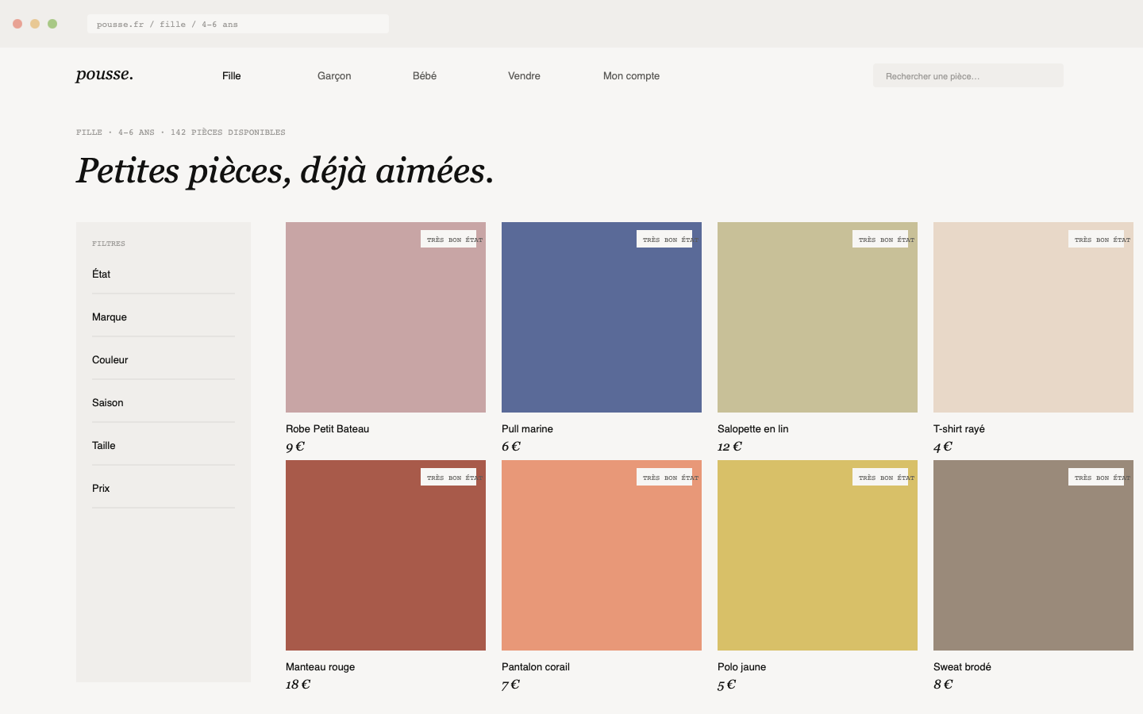Close the window with the red button

point(17,24)
